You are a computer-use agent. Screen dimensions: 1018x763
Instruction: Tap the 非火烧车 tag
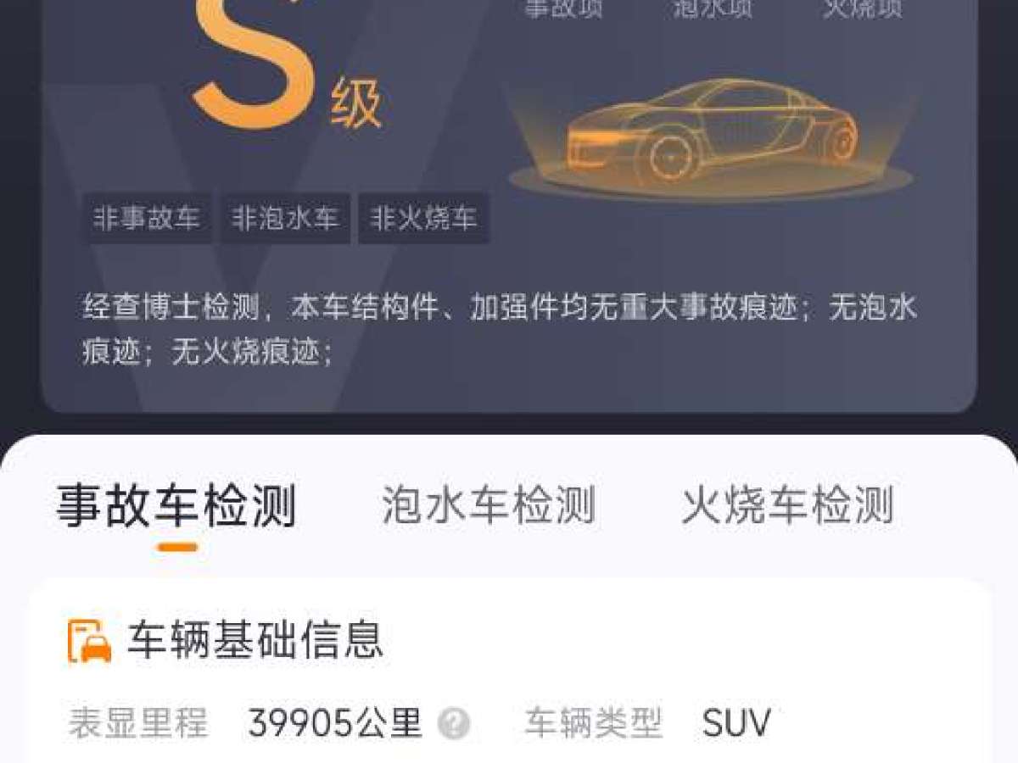point(423,219)
